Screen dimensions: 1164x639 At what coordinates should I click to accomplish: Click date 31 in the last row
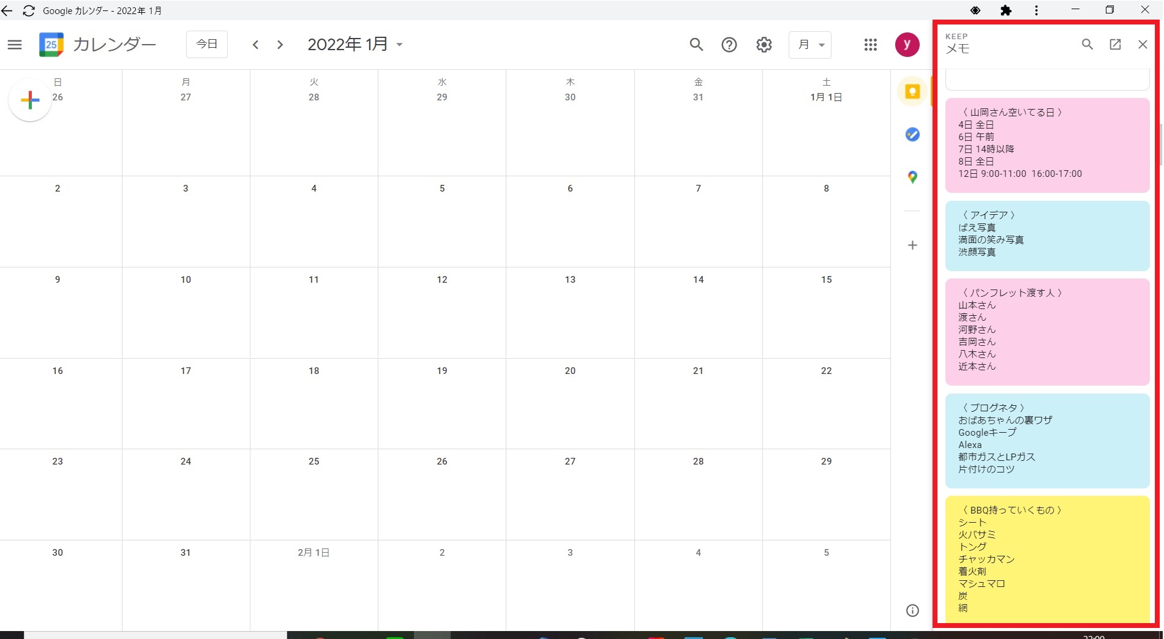[186, 553]
